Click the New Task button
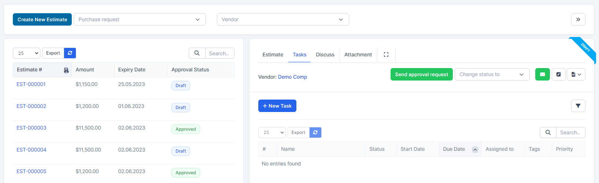599x183 pixels. coord(277,106)
